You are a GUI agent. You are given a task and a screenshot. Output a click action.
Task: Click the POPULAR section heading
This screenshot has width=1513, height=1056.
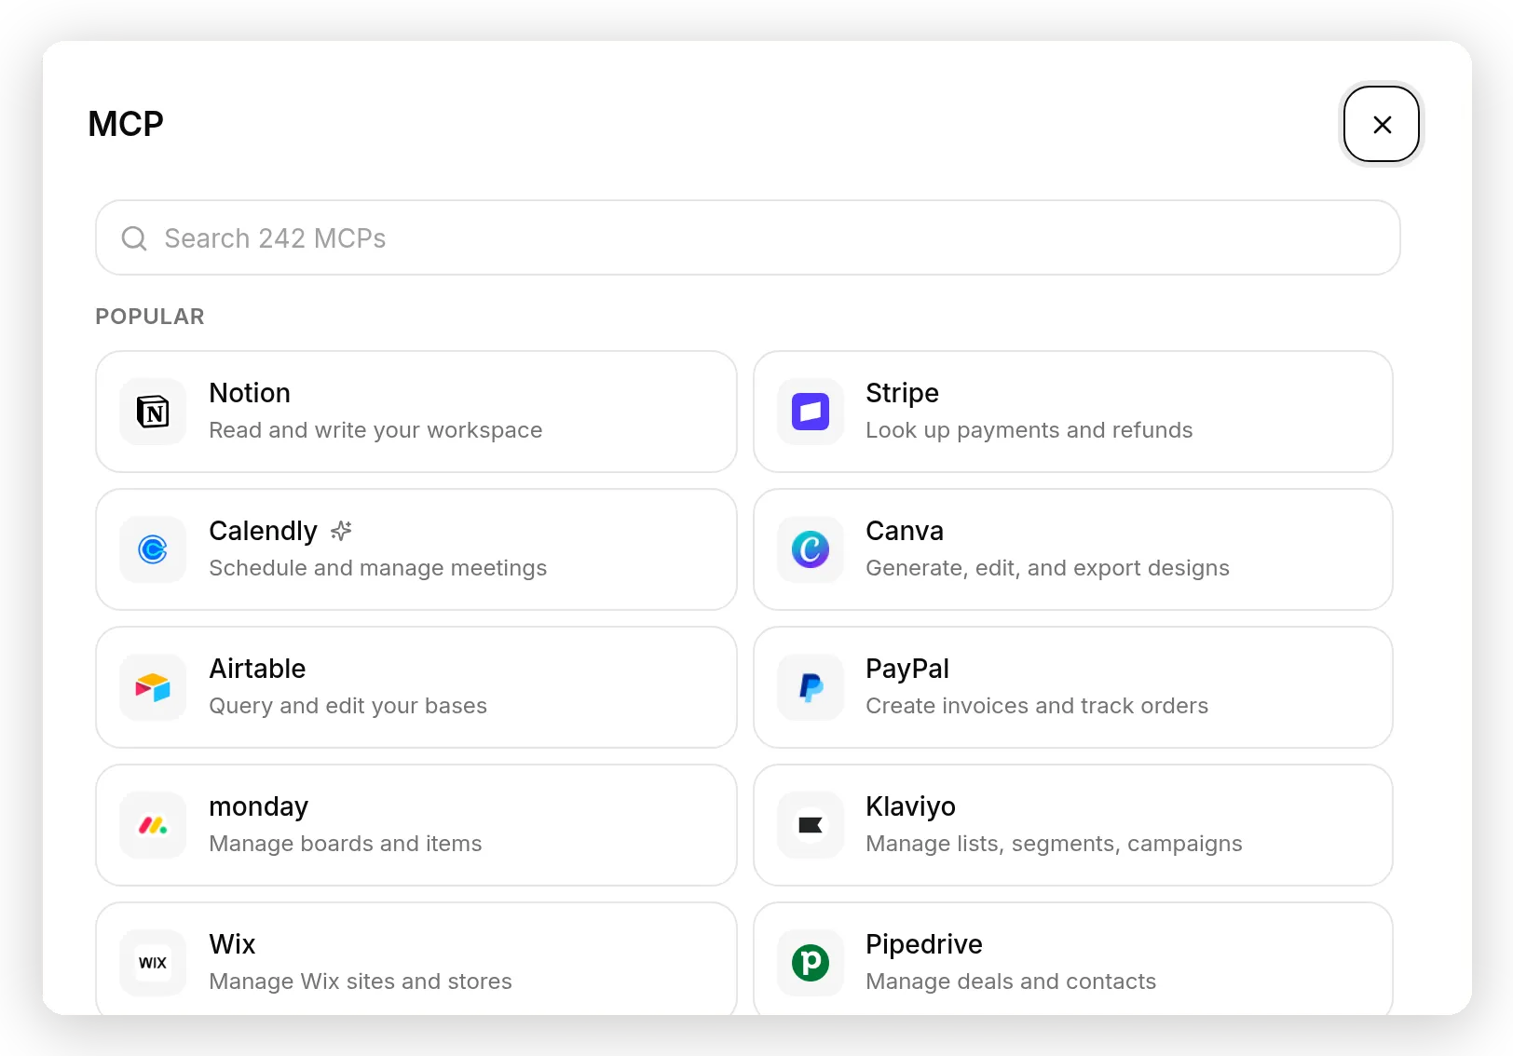150,317
